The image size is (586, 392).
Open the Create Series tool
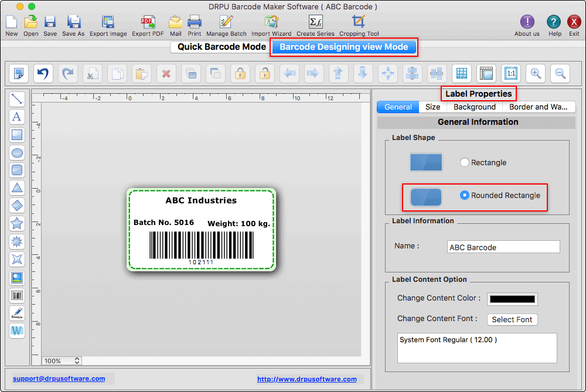(x=315, y=25)
